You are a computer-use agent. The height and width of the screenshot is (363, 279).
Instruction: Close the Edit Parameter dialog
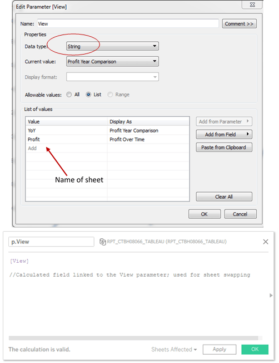(252, 4)
